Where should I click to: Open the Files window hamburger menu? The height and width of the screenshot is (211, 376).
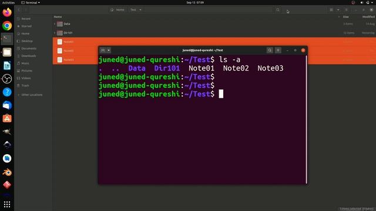point(346,10)
